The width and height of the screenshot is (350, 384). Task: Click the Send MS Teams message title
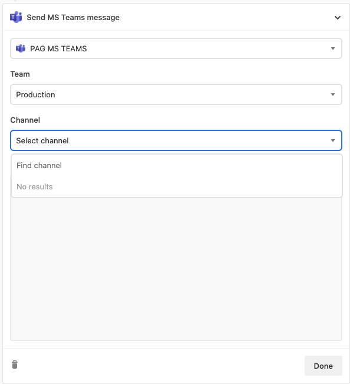tap(73, 17)
